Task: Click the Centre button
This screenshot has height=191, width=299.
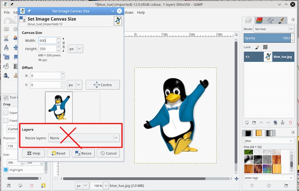Action: 103,85
